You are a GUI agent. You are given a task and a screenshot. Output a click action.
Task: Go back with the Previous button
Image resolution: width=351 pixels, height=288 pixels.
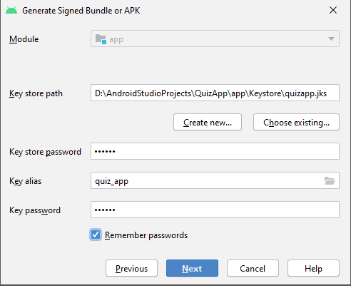tap(131, 268)
